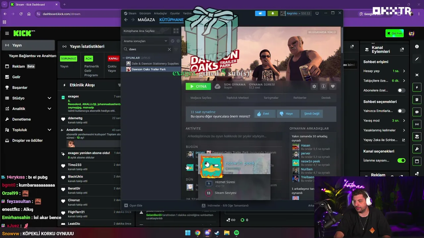Expand Analitik section in Kick sidebar
Screen dimensions: 424x238
[x=49, y=109]
